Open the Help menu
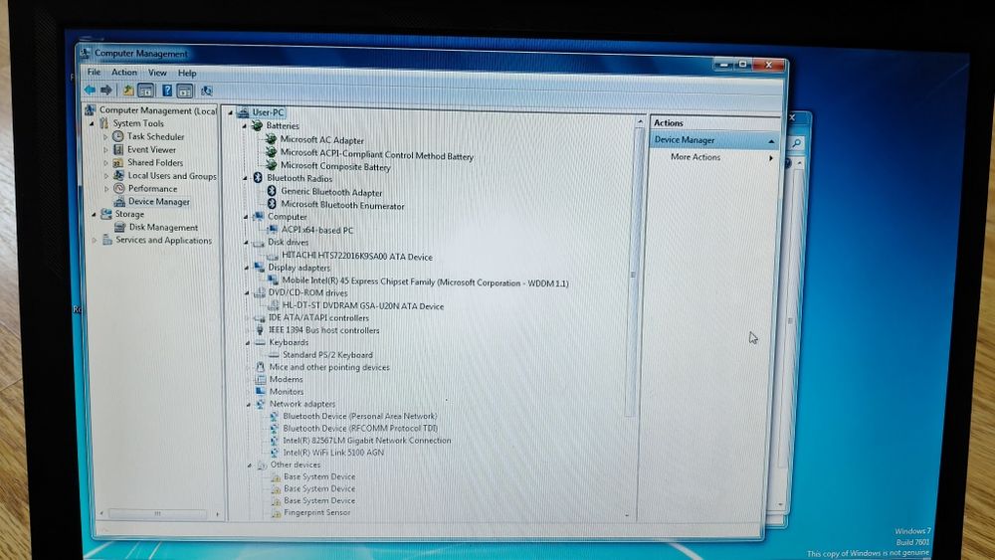The height and width of the screenshot is (560, 995). [187, 73]
